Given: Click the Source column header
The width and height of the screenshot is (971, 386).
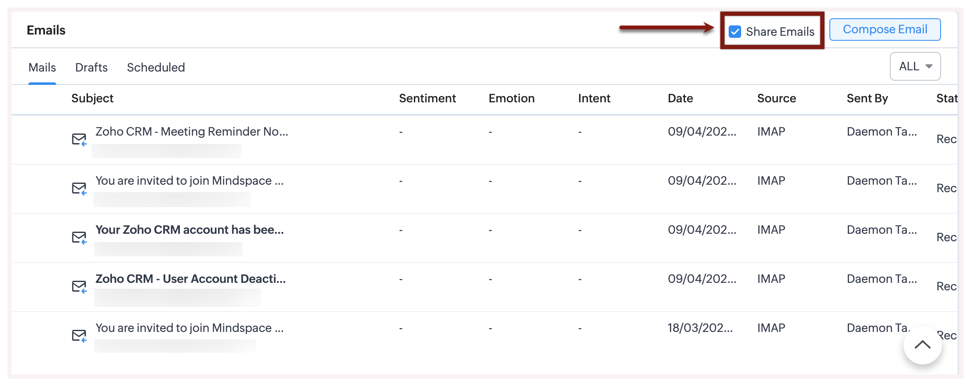Looking at the screenshot, I should 777,99.
